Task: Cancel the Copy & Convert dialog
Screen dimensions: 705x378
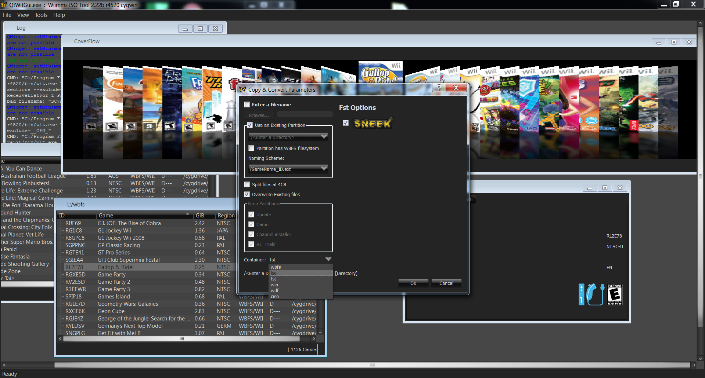Action: pos(446,283)
